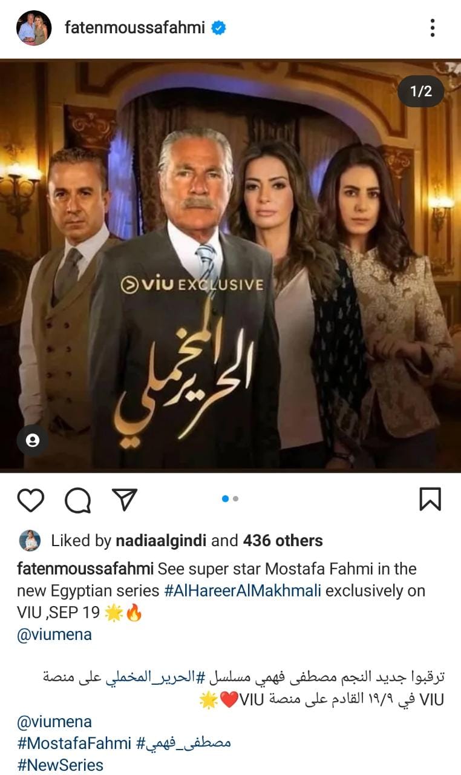Open fatenmoussafahmi profile picture at top
461x775 pixels.
(34, 28)
